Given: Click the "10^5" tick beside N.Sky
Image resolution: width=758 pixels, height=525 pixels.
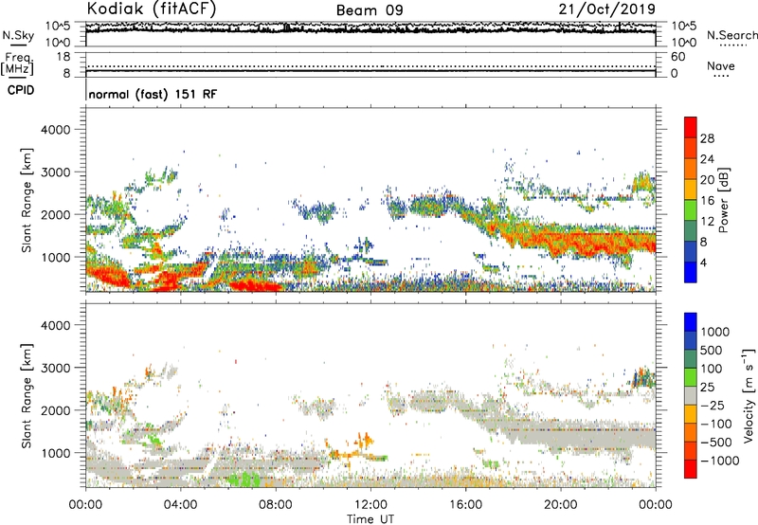Looking at the screenshot, I should pyautogui.click(x=58, y=26).
